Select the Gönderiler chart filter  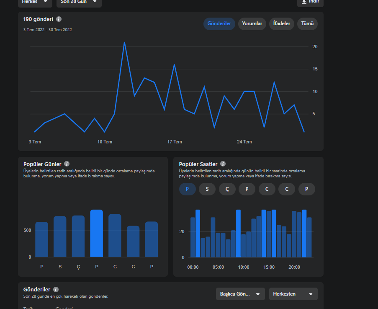219,23
